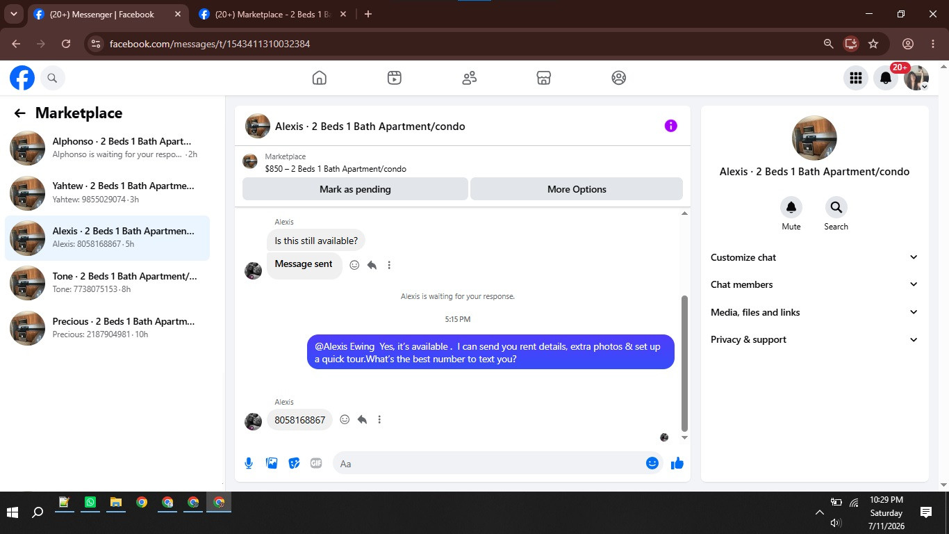Expand Media, files and links section
Viewport: 949px width, 534px height.
tap(814, 312)
